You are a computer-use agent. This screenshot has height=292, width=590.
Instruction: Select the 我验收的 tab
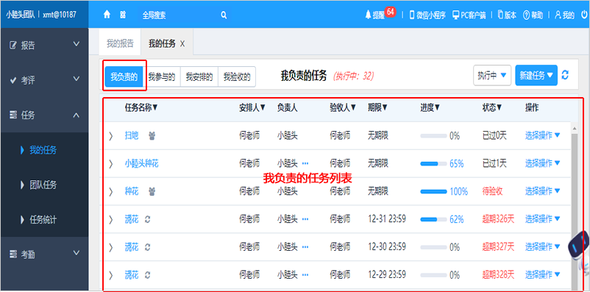(x=237, y=77)
